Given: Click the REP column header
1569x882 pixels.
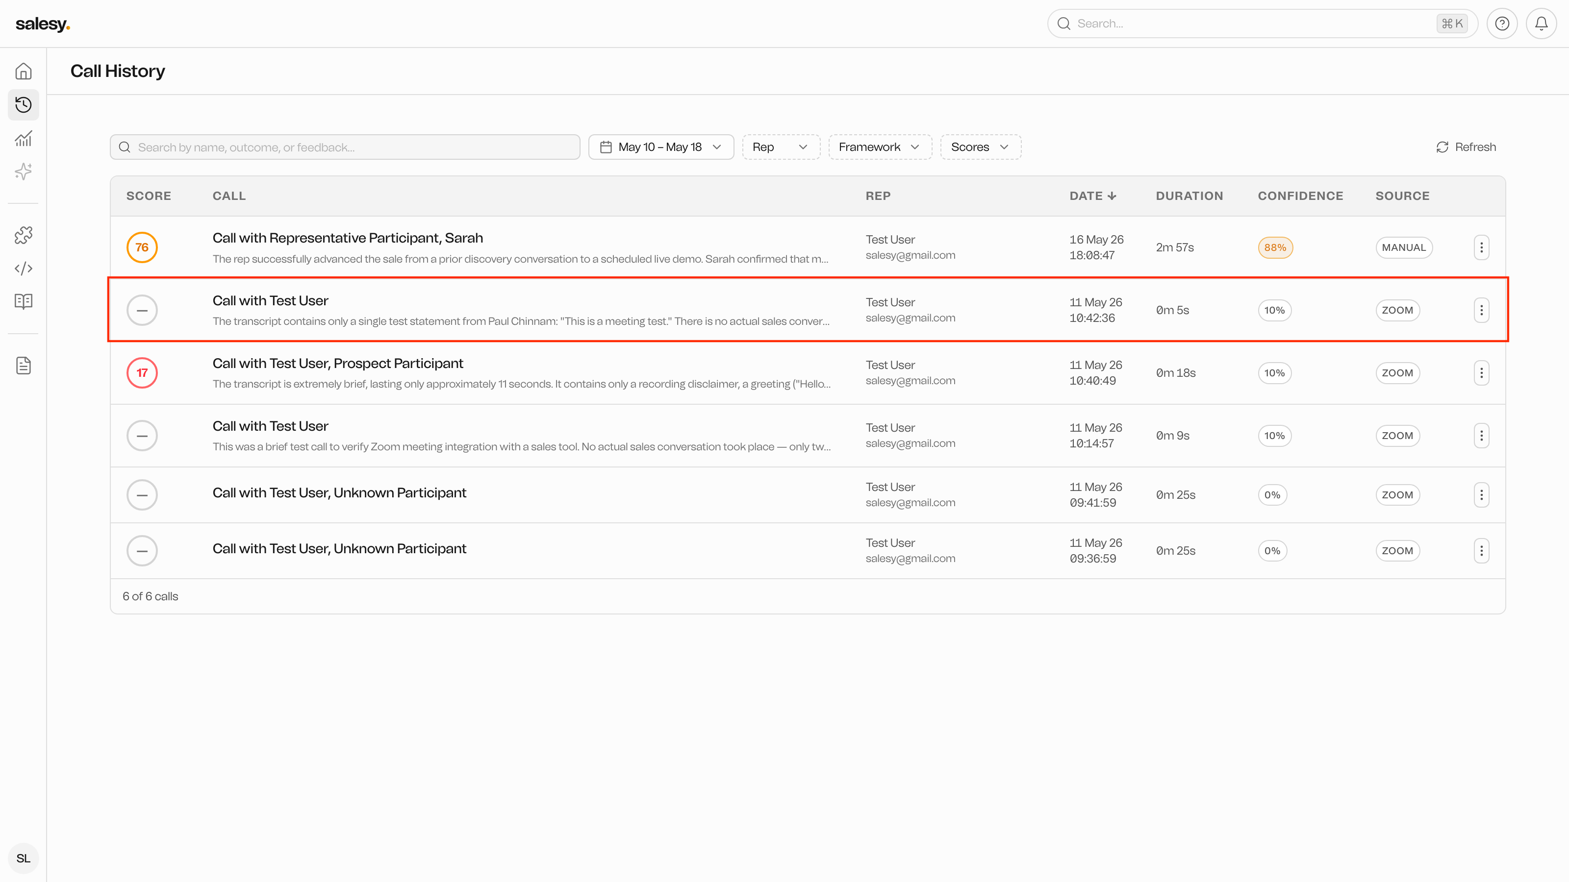Looking at the screenshot, I should [x=878, y=196].
